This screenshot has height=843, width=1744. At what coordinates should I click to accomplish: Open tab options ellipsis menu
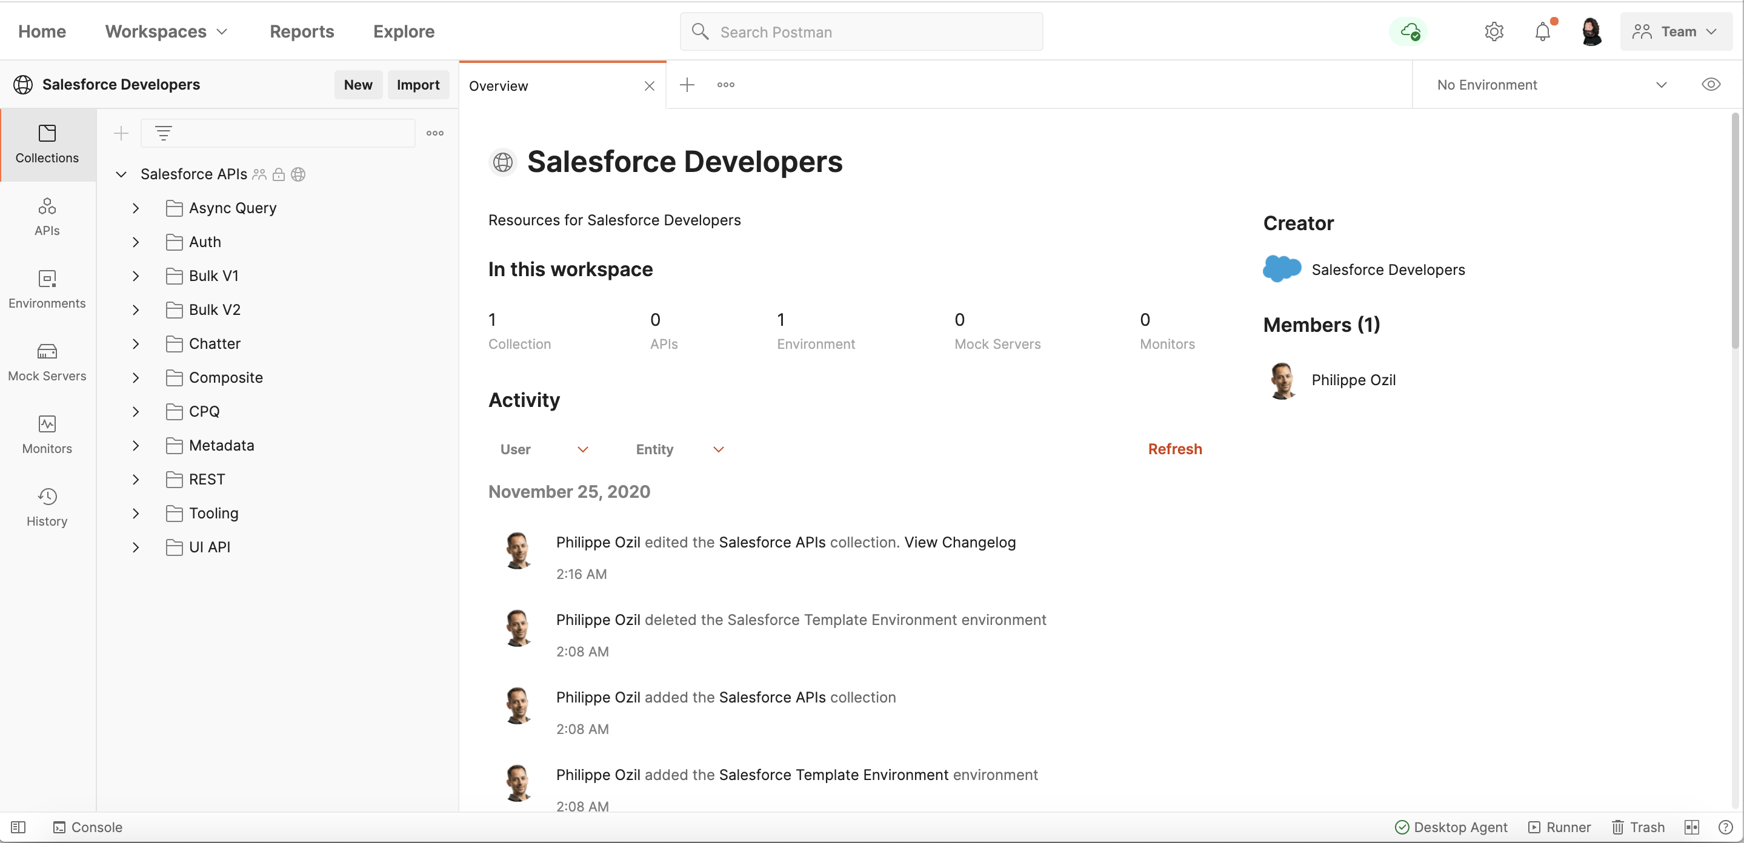pos(726,85)
